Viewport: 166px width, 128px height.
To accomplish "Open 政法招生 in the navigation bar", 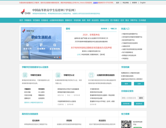I will click(x=95, y=20).
